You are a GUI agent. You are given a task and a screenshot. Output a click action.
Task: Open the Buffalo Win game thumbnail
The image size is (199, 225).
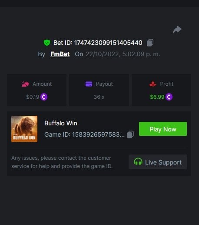[x=24, y=129]
